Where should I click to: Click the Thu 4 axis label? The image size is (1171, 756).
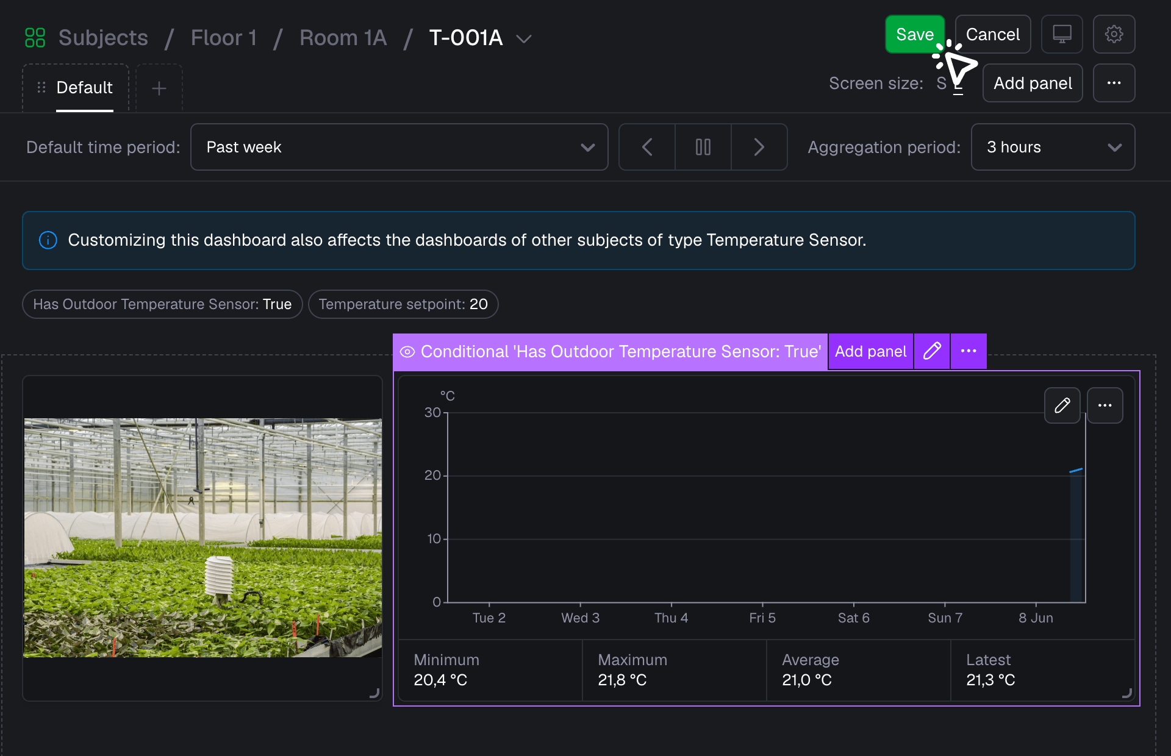[671, 618]
